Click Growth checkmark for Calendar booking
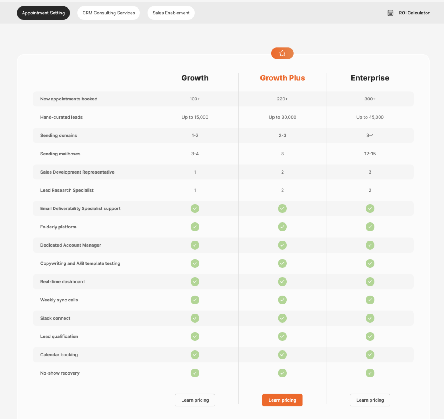 195,355
